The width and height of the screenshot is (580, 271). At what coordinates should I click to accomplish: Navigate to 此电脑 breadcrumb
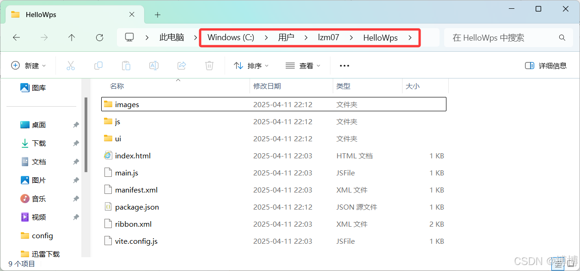tap(171, 38)
